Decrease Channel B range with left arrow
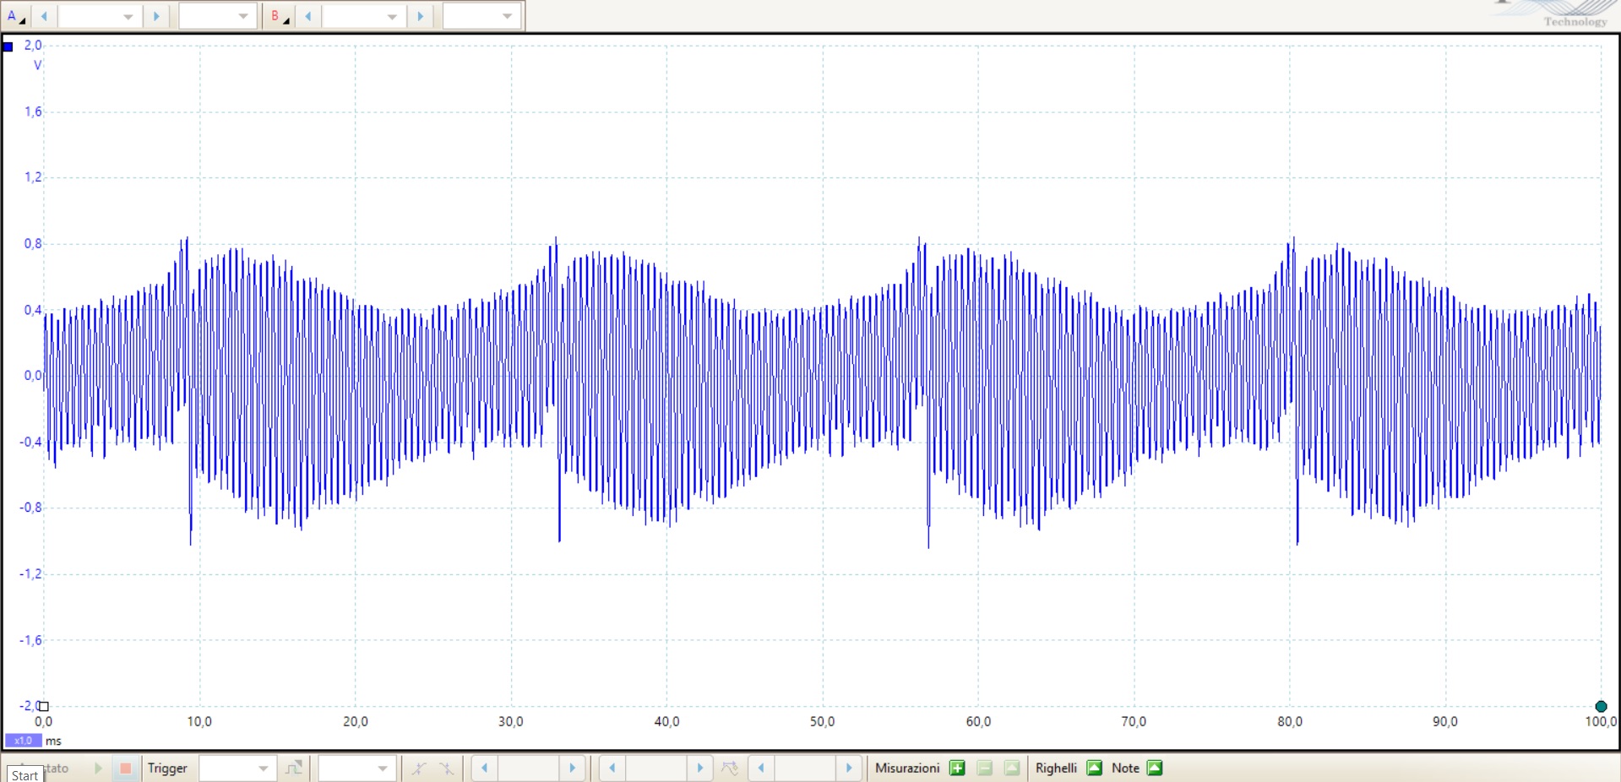The image size is (1621, 782). pos(308,16)
